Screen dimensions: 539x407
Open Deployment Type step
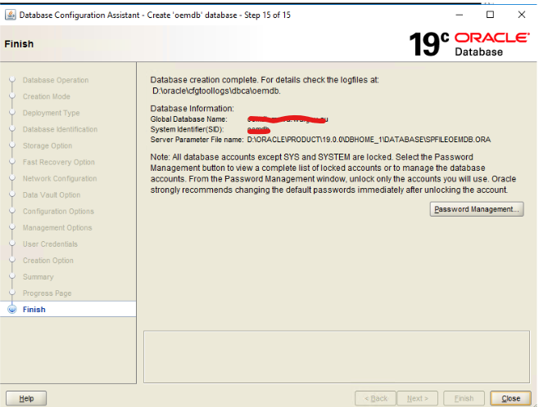(51, 113)
